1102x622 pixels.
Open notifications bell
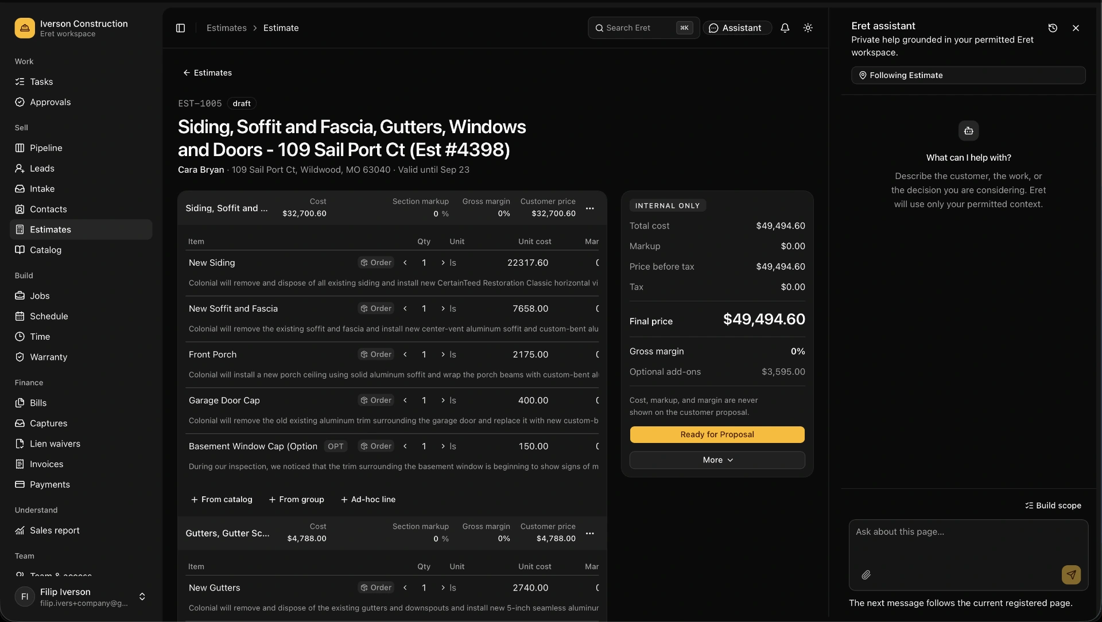pos(785,28)
